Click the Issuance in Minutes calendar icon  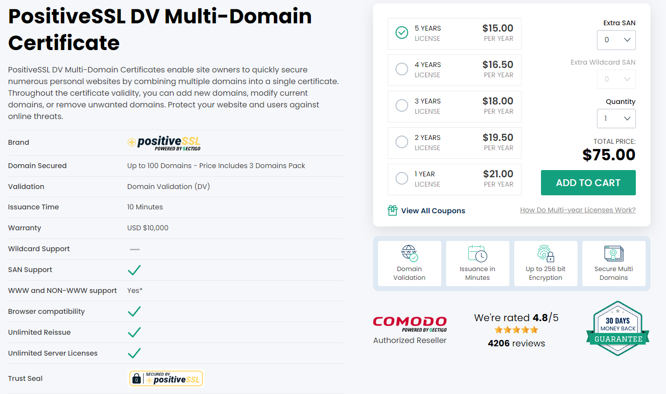tap(478, 254)
